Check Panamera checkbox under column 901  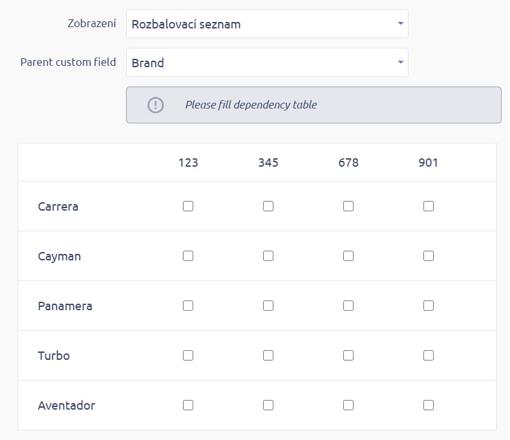tap(429, 306)
